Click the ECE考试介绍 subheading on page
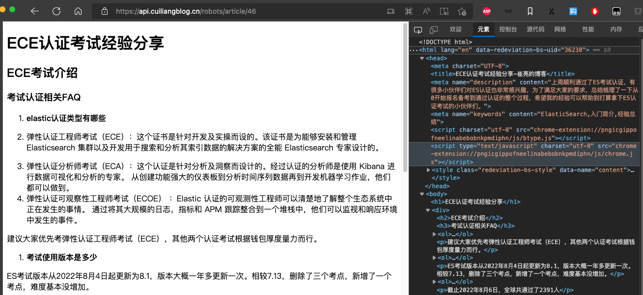643x295 pixels. pos(42,73)
